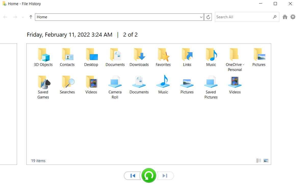Open the File History settings gear
This screenshot has height=185, width=297.
[293, 17]
